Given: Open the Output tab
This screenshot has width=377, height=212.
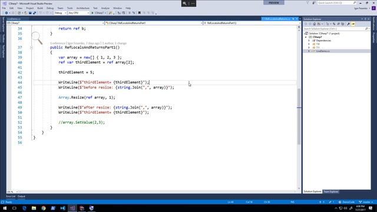Looking at the screenshot, I should pos(21,196).
